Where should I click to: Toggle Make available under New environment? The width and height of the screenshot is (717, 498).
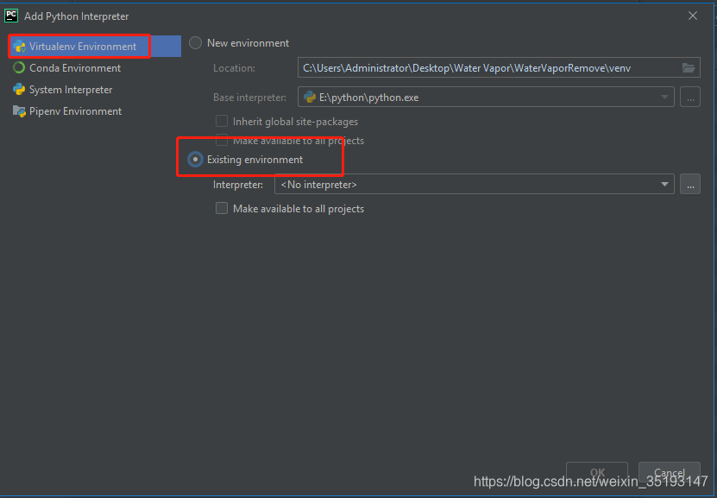tap(222, 140)
